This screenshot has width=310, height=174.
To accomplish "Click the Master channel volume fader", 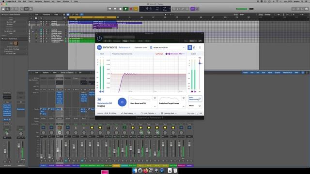I will tap(189, 145).
